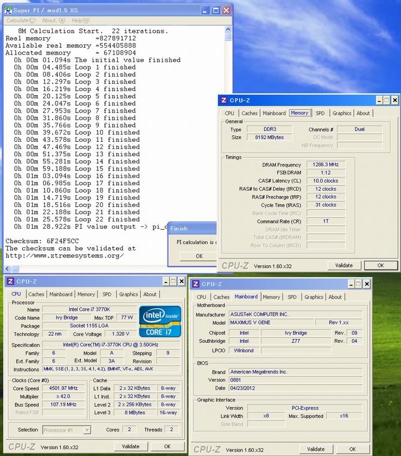Viewport: 401px width, 456px height.
Task: Click the Checksum 6F24F5CC line
Action: 42,241
